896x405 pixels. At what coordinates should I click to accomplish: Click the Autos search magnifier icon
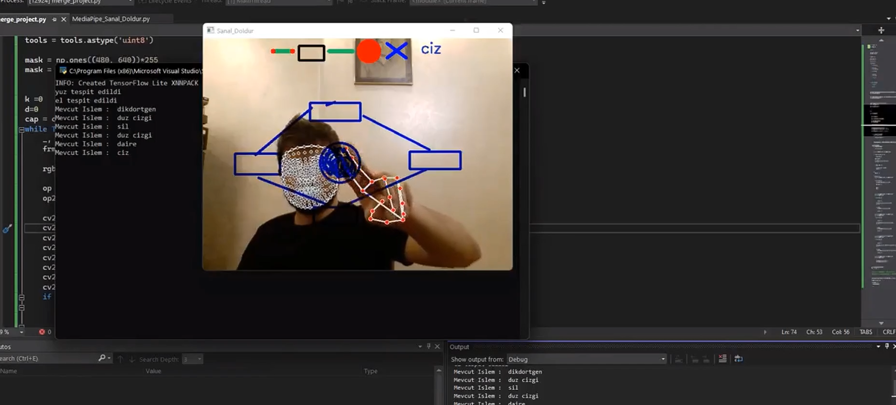(102, 358)
